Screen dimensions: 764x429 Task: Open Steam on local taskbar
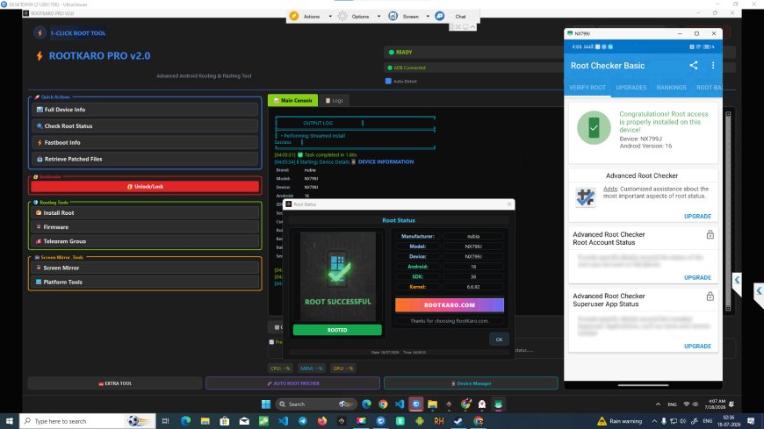458,421
